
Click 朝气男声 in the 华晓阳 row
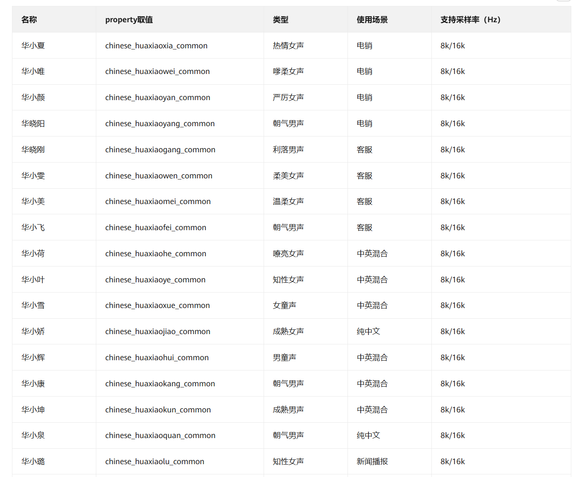coord(288,124)
